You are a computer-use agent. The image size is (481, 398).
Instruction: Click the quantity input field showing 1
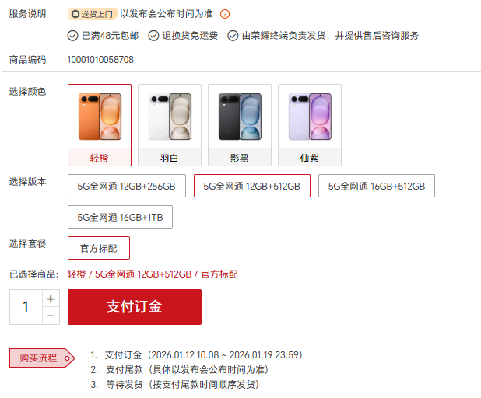[26, 307]
